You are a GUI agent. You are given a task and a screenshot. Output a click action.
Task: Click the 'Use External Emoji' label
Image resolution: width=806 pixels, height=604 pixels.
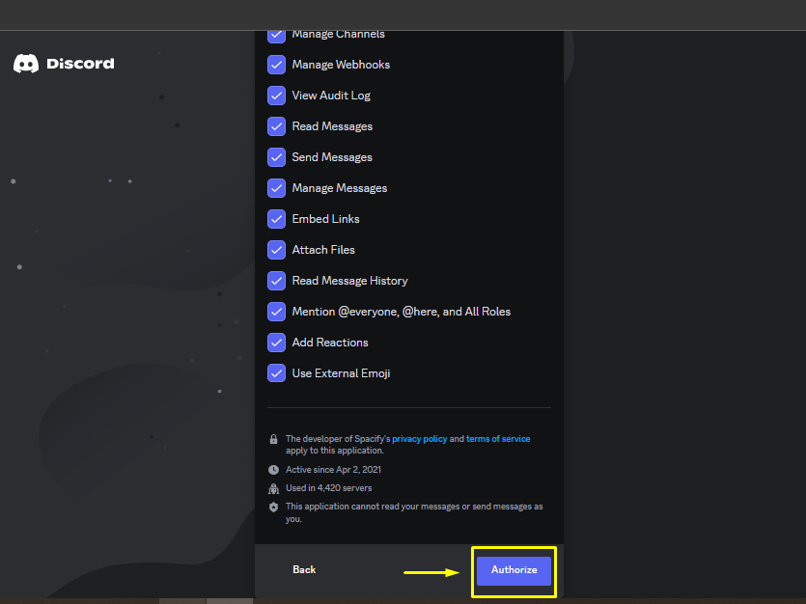tap(341, 373)
